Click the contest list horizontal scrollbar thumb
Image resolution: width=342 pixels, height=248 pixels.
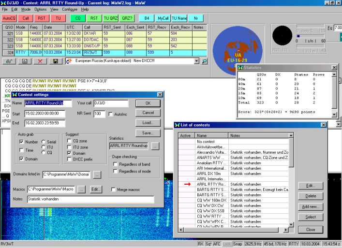231,230
